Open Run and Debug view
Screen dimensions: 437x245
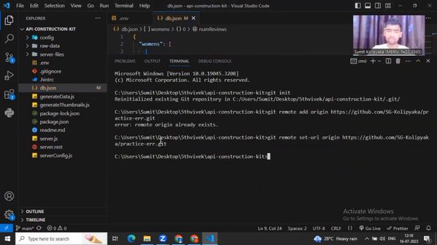[9, 76]
